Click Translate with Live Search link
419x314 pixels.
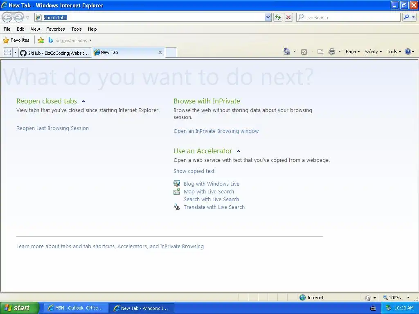tap(214, 207)
